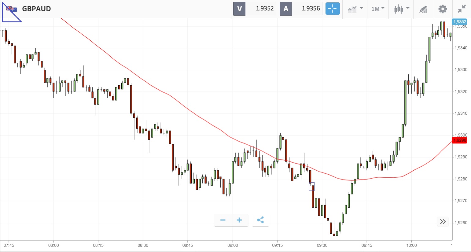Click the sell price 1.9352
The height and width of the screenshot is (252, 471).
(x=264, y=9)
